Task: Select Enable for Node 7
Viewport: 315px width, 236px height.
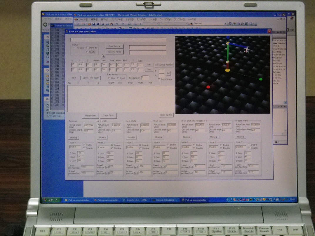Action: click(249, 145)
